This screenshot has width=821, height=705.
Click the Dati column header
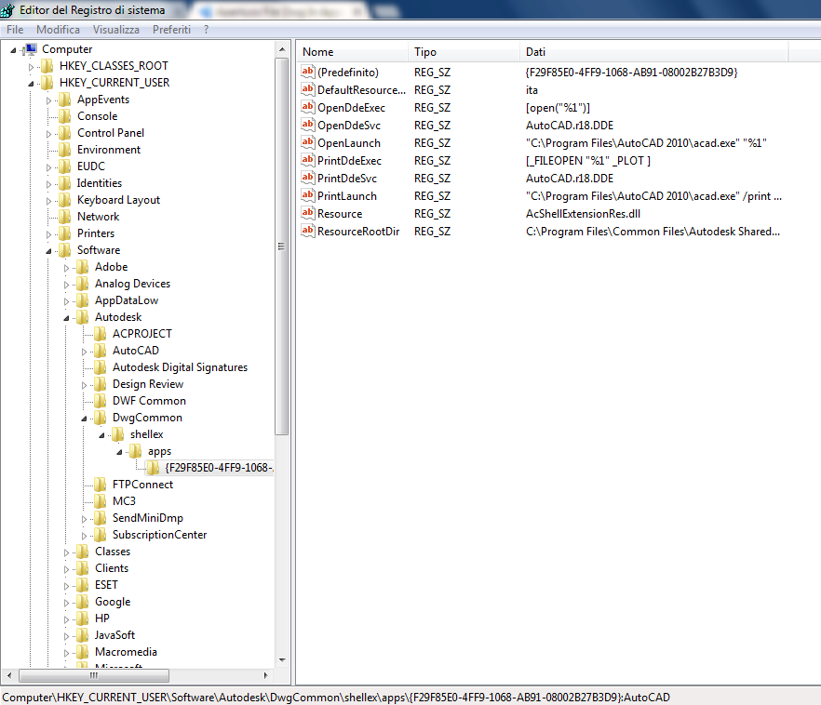(x=652, y=52)
